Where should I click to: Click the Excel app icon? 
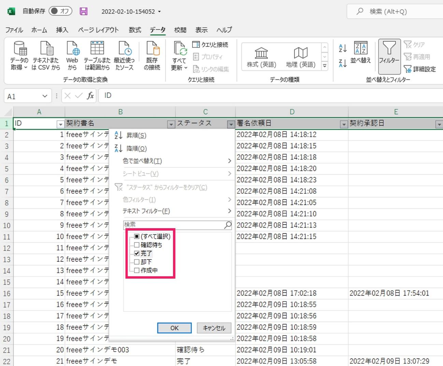point(11,11)
